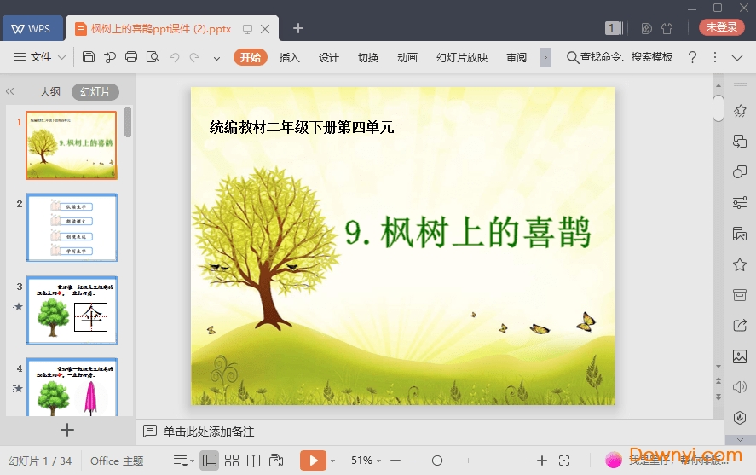Open the 动画 tab
This screenshot has width=756, height=475.
click(x=407, y=57)
